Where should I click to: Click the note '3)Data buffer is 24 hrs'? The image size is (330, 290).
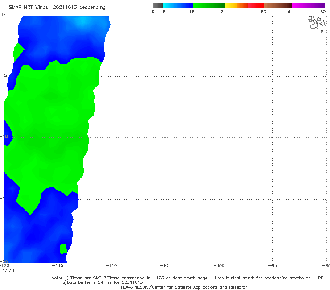click(103, 282)
